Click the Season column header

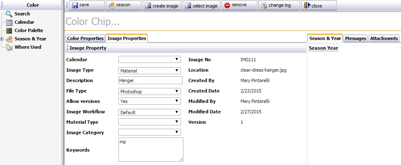(317, 48)
